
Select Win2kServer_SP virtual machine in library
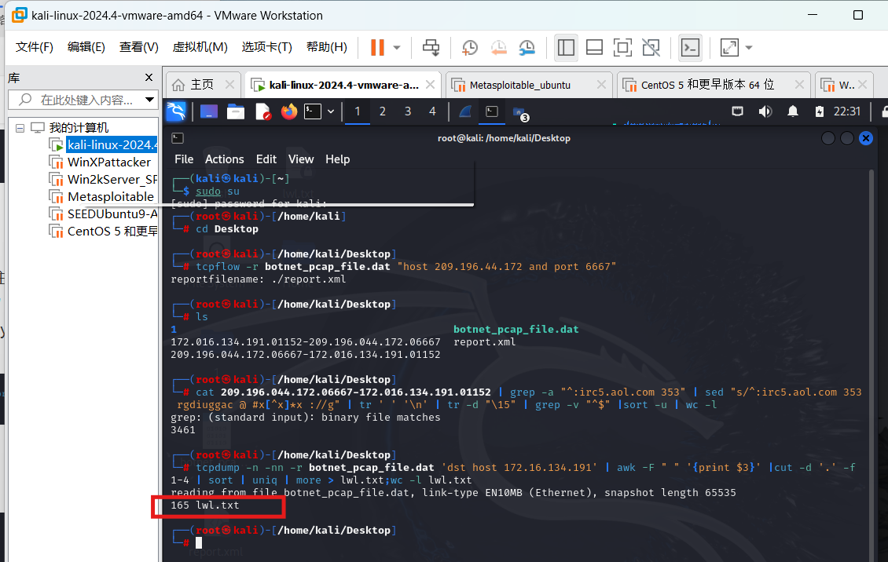click(x=112, y=179)
